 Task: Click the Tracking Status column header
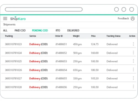(x=113, y=36)
